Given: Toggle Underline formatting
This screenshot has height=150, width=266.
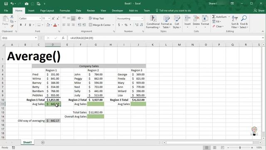Looking at the screenshot, I should (30, 25).
